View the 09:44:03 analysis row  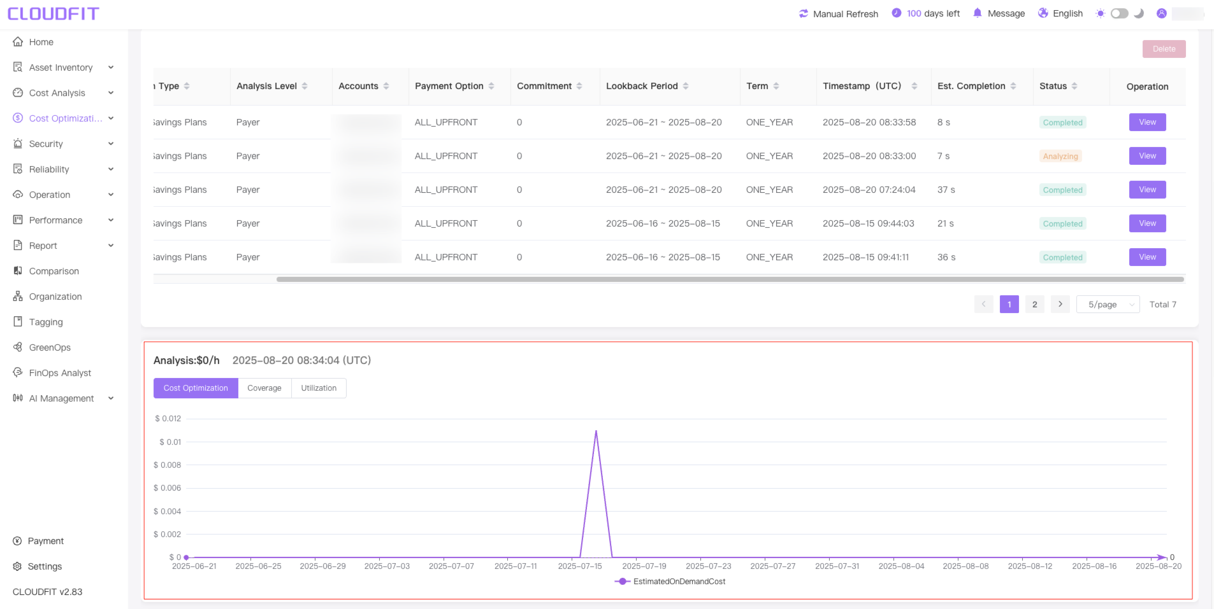coord(1147,223)
